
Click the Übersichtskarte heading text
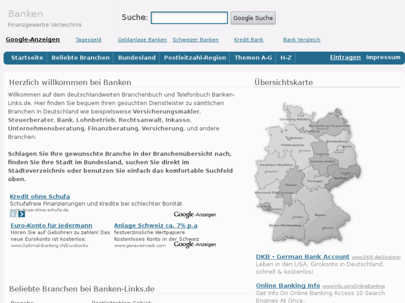click(x=284, y=82)
